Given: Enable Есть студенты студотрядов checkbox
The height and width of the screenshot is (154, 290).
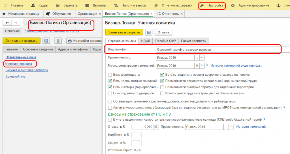Looking at the screenshot, I should [110, 93].
